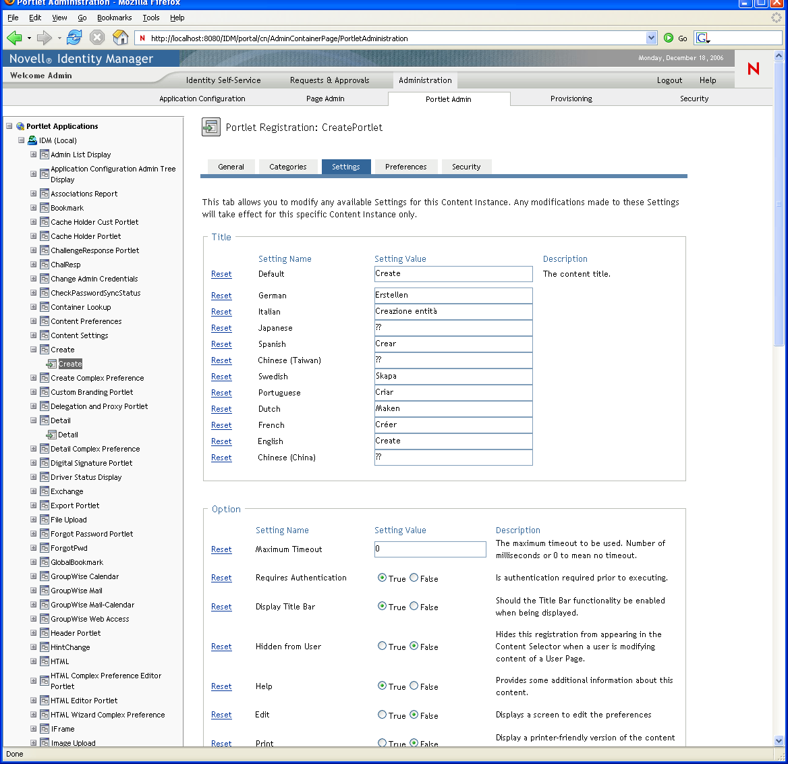Set Hidden from User to False
Viewport: 788px width, 764px height.
(x=414, y=645)
